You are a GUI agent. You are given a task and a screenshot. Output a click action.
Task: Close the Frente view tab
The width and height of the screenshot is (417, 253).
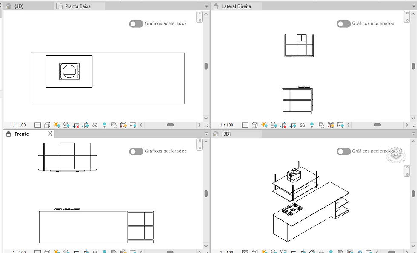click(x=50, y=134)
